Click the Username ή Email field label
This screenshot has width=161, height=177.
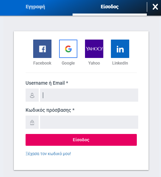[47, 83]
